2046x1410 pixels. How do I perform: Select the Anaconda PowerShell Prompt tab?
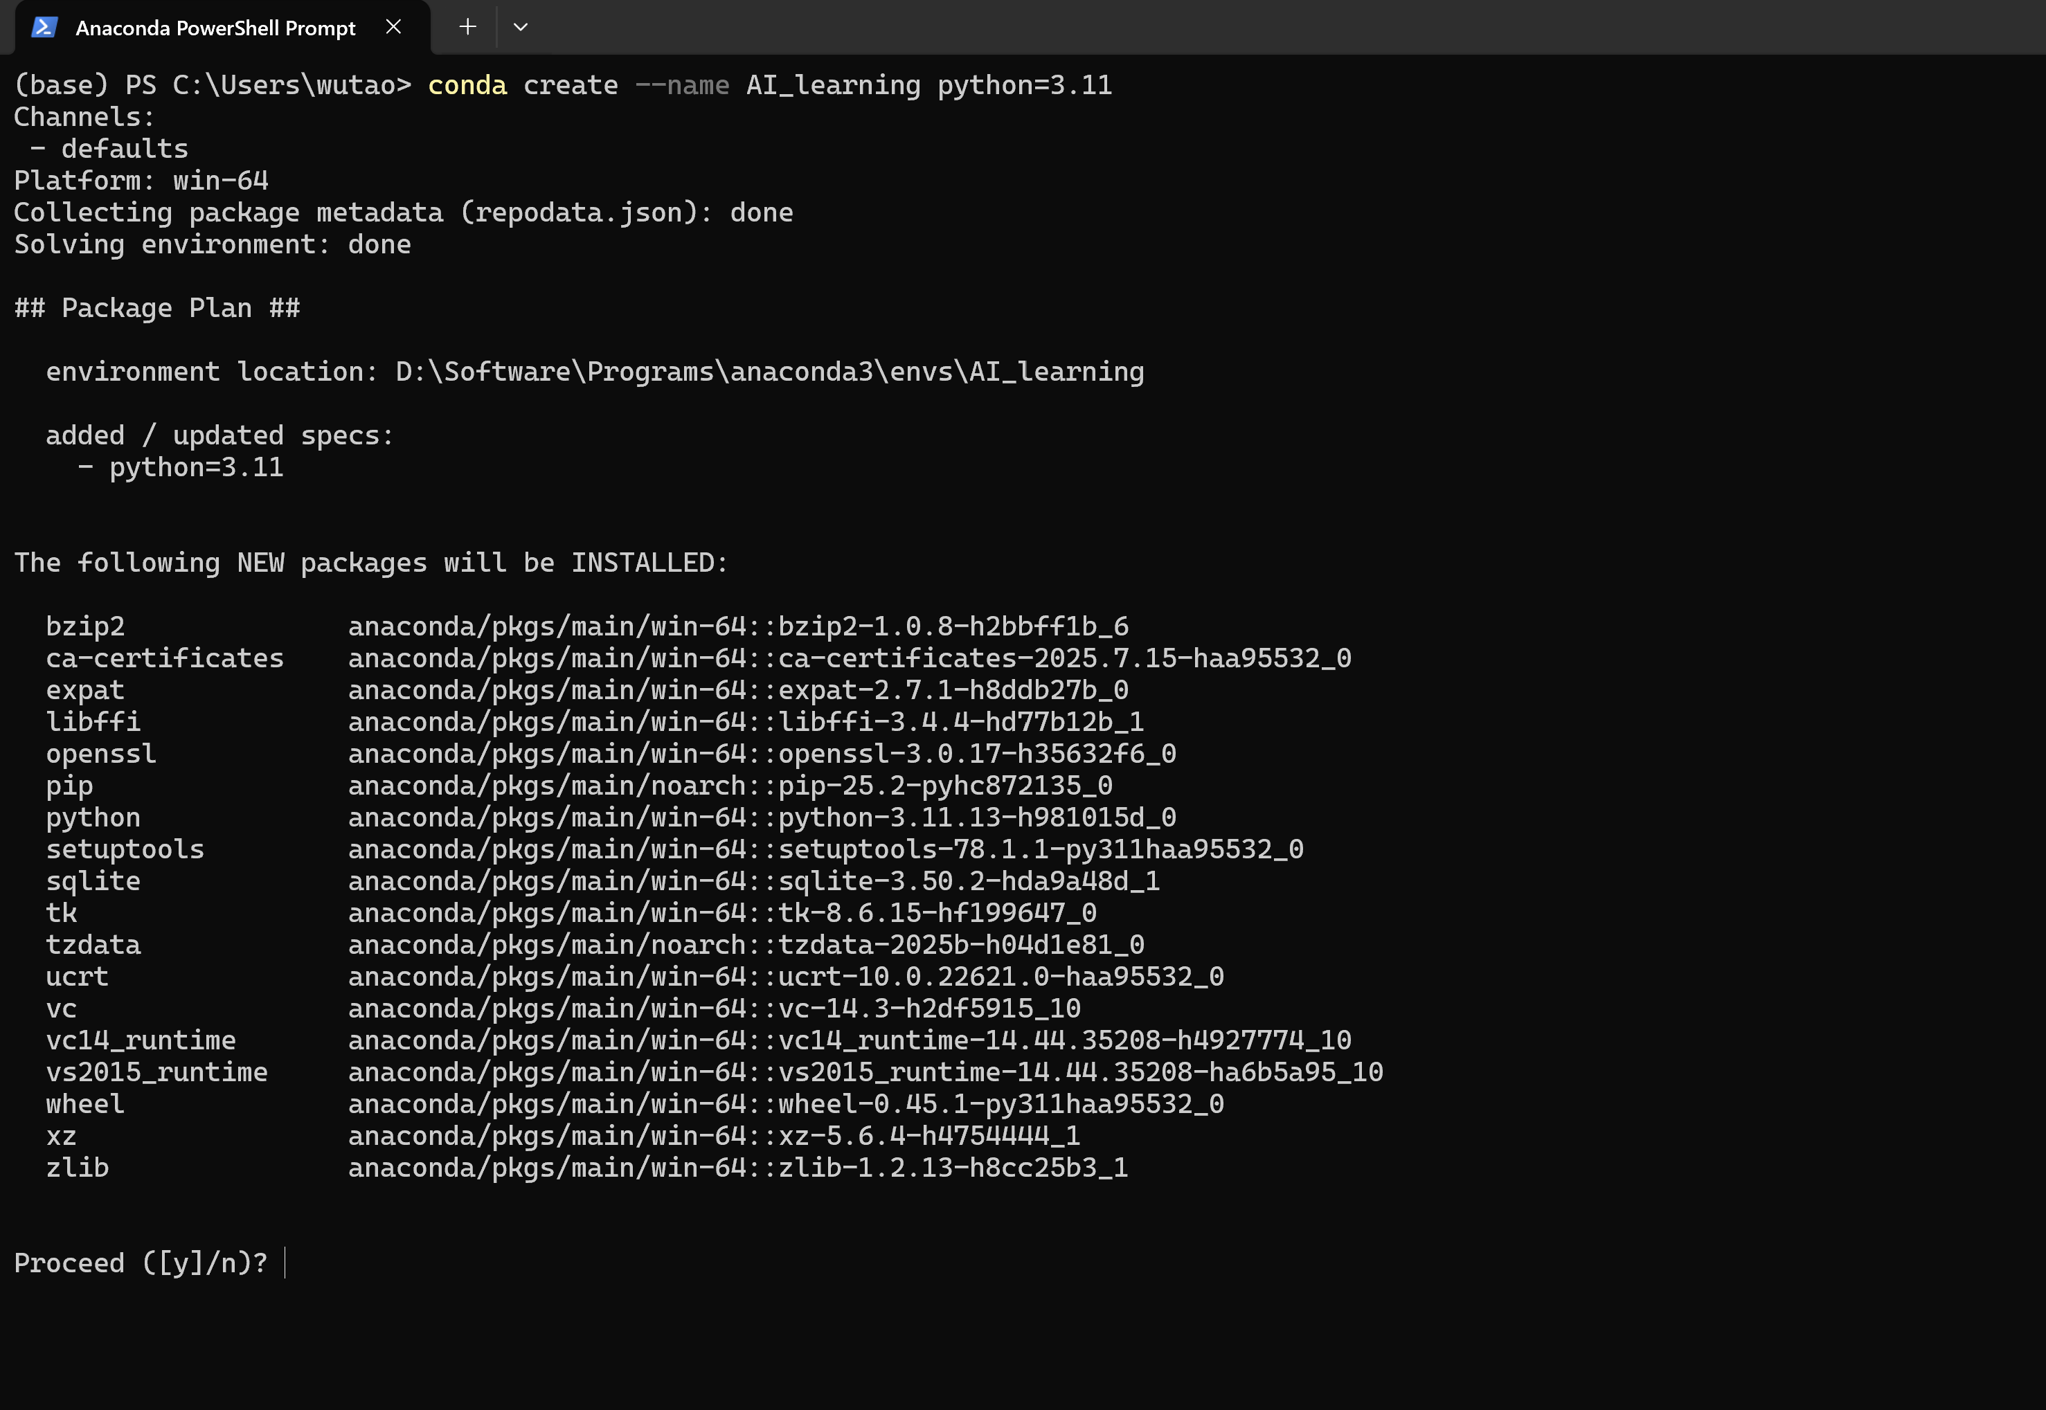215,28
